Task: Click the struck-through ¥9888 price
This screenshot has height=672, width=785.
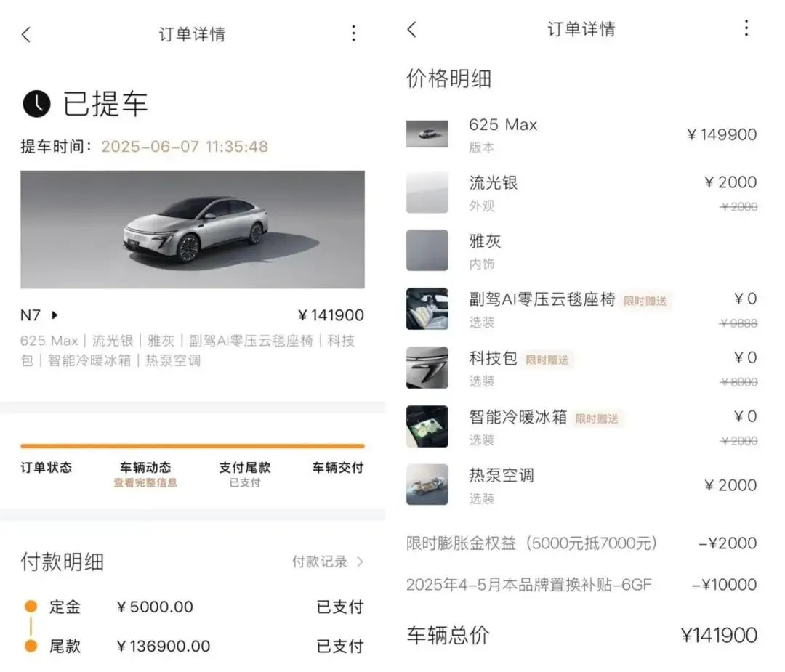Action: [738, 323]
